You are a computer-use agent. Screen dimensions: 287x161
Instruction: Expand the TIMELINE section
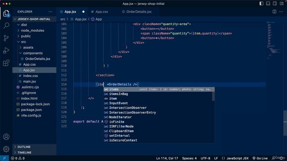[x=35, y=153]
